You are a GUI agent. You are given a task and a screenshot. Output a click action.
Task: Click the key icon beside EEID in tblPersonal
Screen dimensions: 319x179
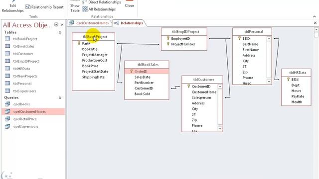(x=239, y=38)
